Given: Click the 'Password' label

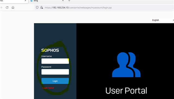Looking at the screenshot, I should 46,67.
